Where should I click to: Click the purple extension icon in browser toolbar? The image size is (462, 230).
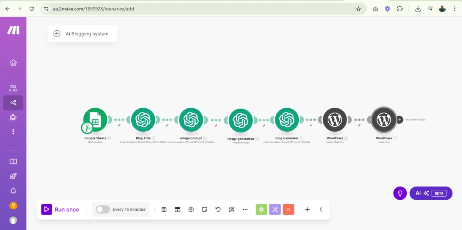click(388, 8)
